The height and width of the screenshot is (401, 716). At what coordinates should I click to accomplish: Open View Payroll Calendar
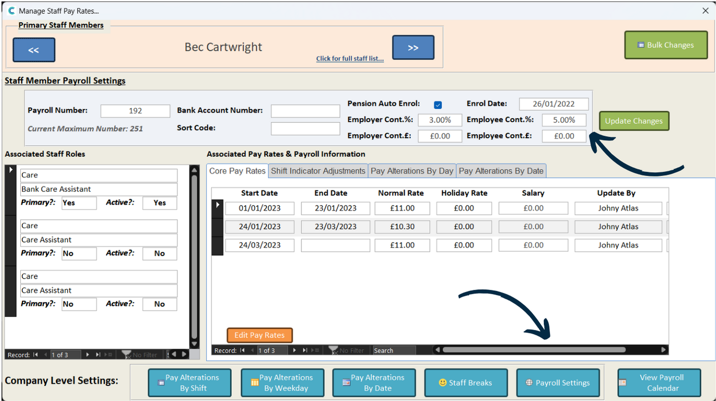pyautogui.click(x=659, y=383)
